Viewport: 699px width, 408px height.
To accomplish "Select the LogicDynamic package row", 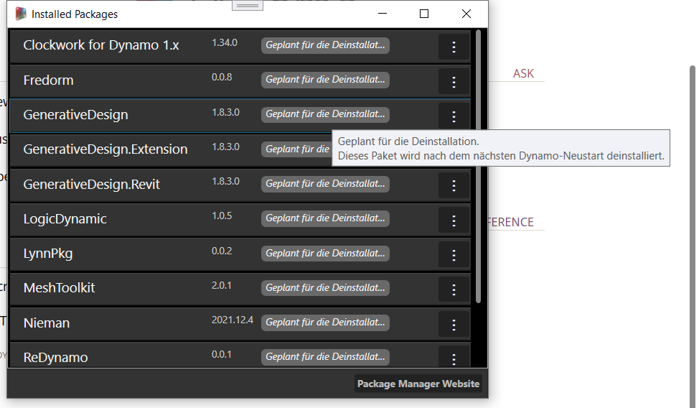I will click(144, 219).
